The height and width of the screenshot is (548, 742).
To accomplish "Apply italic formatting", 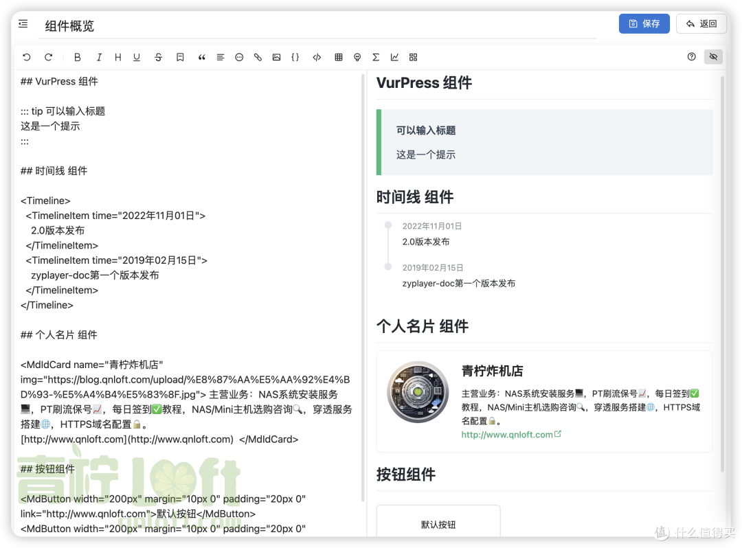I will point(99,57).
